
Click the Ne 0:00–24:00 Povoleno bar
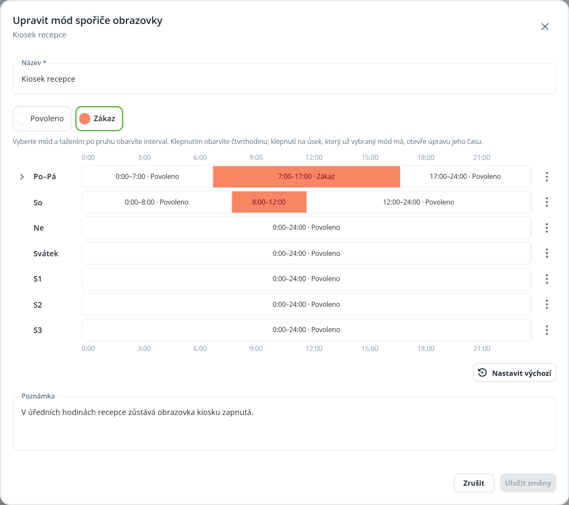click(306, 228)
